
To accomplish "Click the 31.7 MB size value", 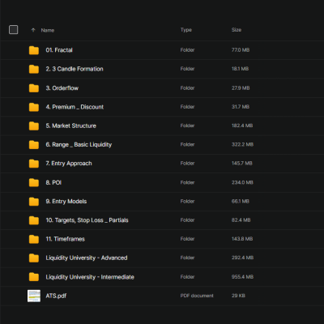I will [241, 107].
